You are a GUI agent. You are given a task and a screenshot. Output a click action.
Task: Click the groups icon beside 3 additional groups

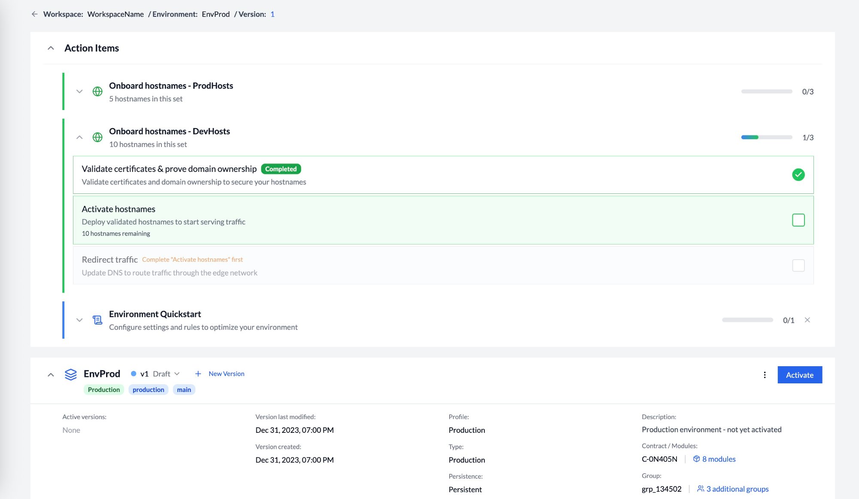click(x=700, y=489)
